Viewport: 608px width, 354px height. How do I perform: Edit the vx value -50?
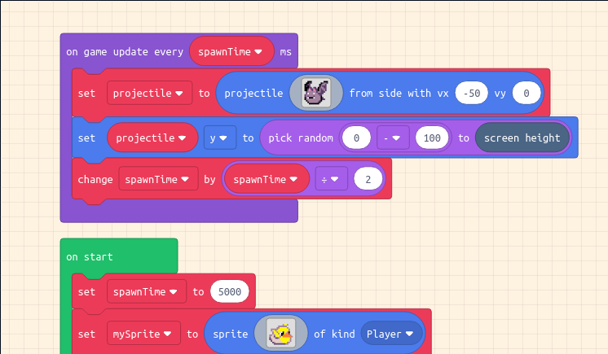472,93
